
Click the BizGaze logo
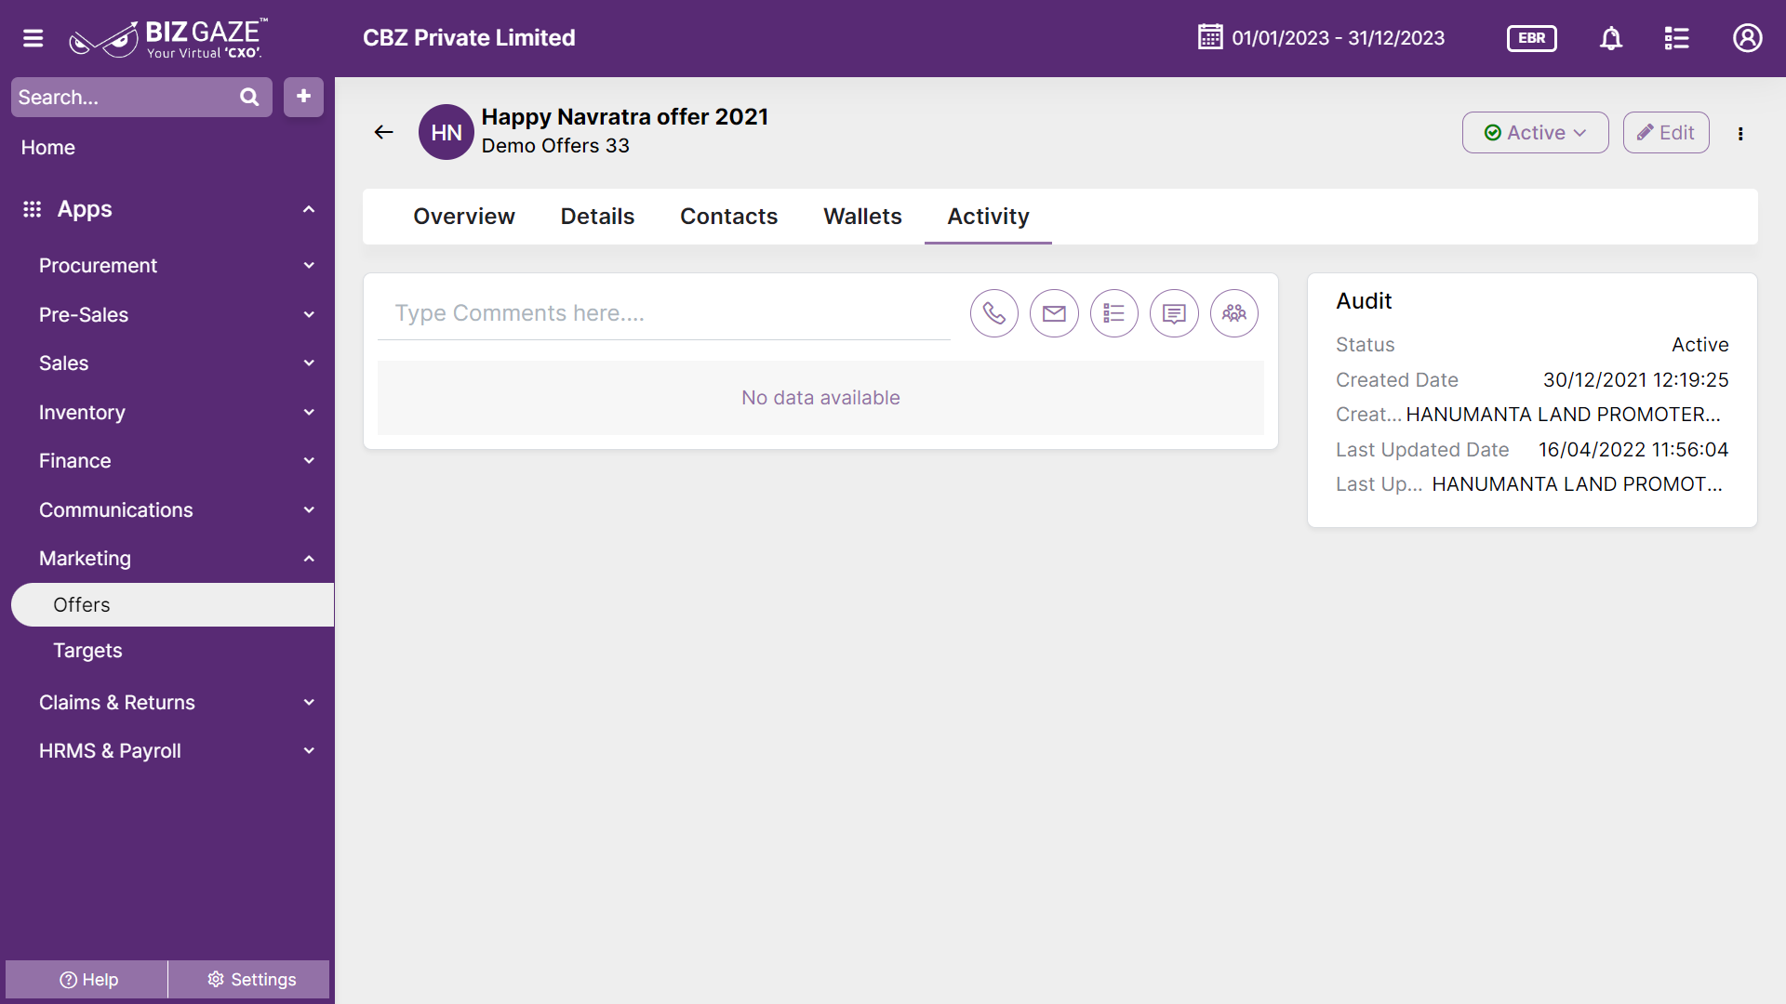168,38
